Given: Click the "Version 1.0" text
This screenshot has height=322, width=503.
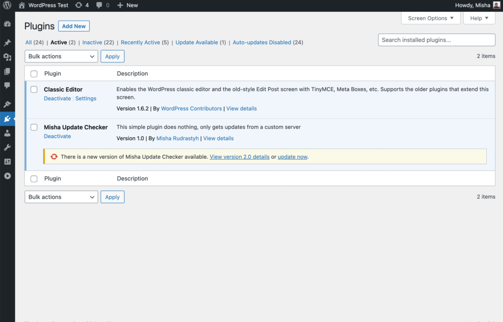Looking at the screenshot, I should (130, 138).
